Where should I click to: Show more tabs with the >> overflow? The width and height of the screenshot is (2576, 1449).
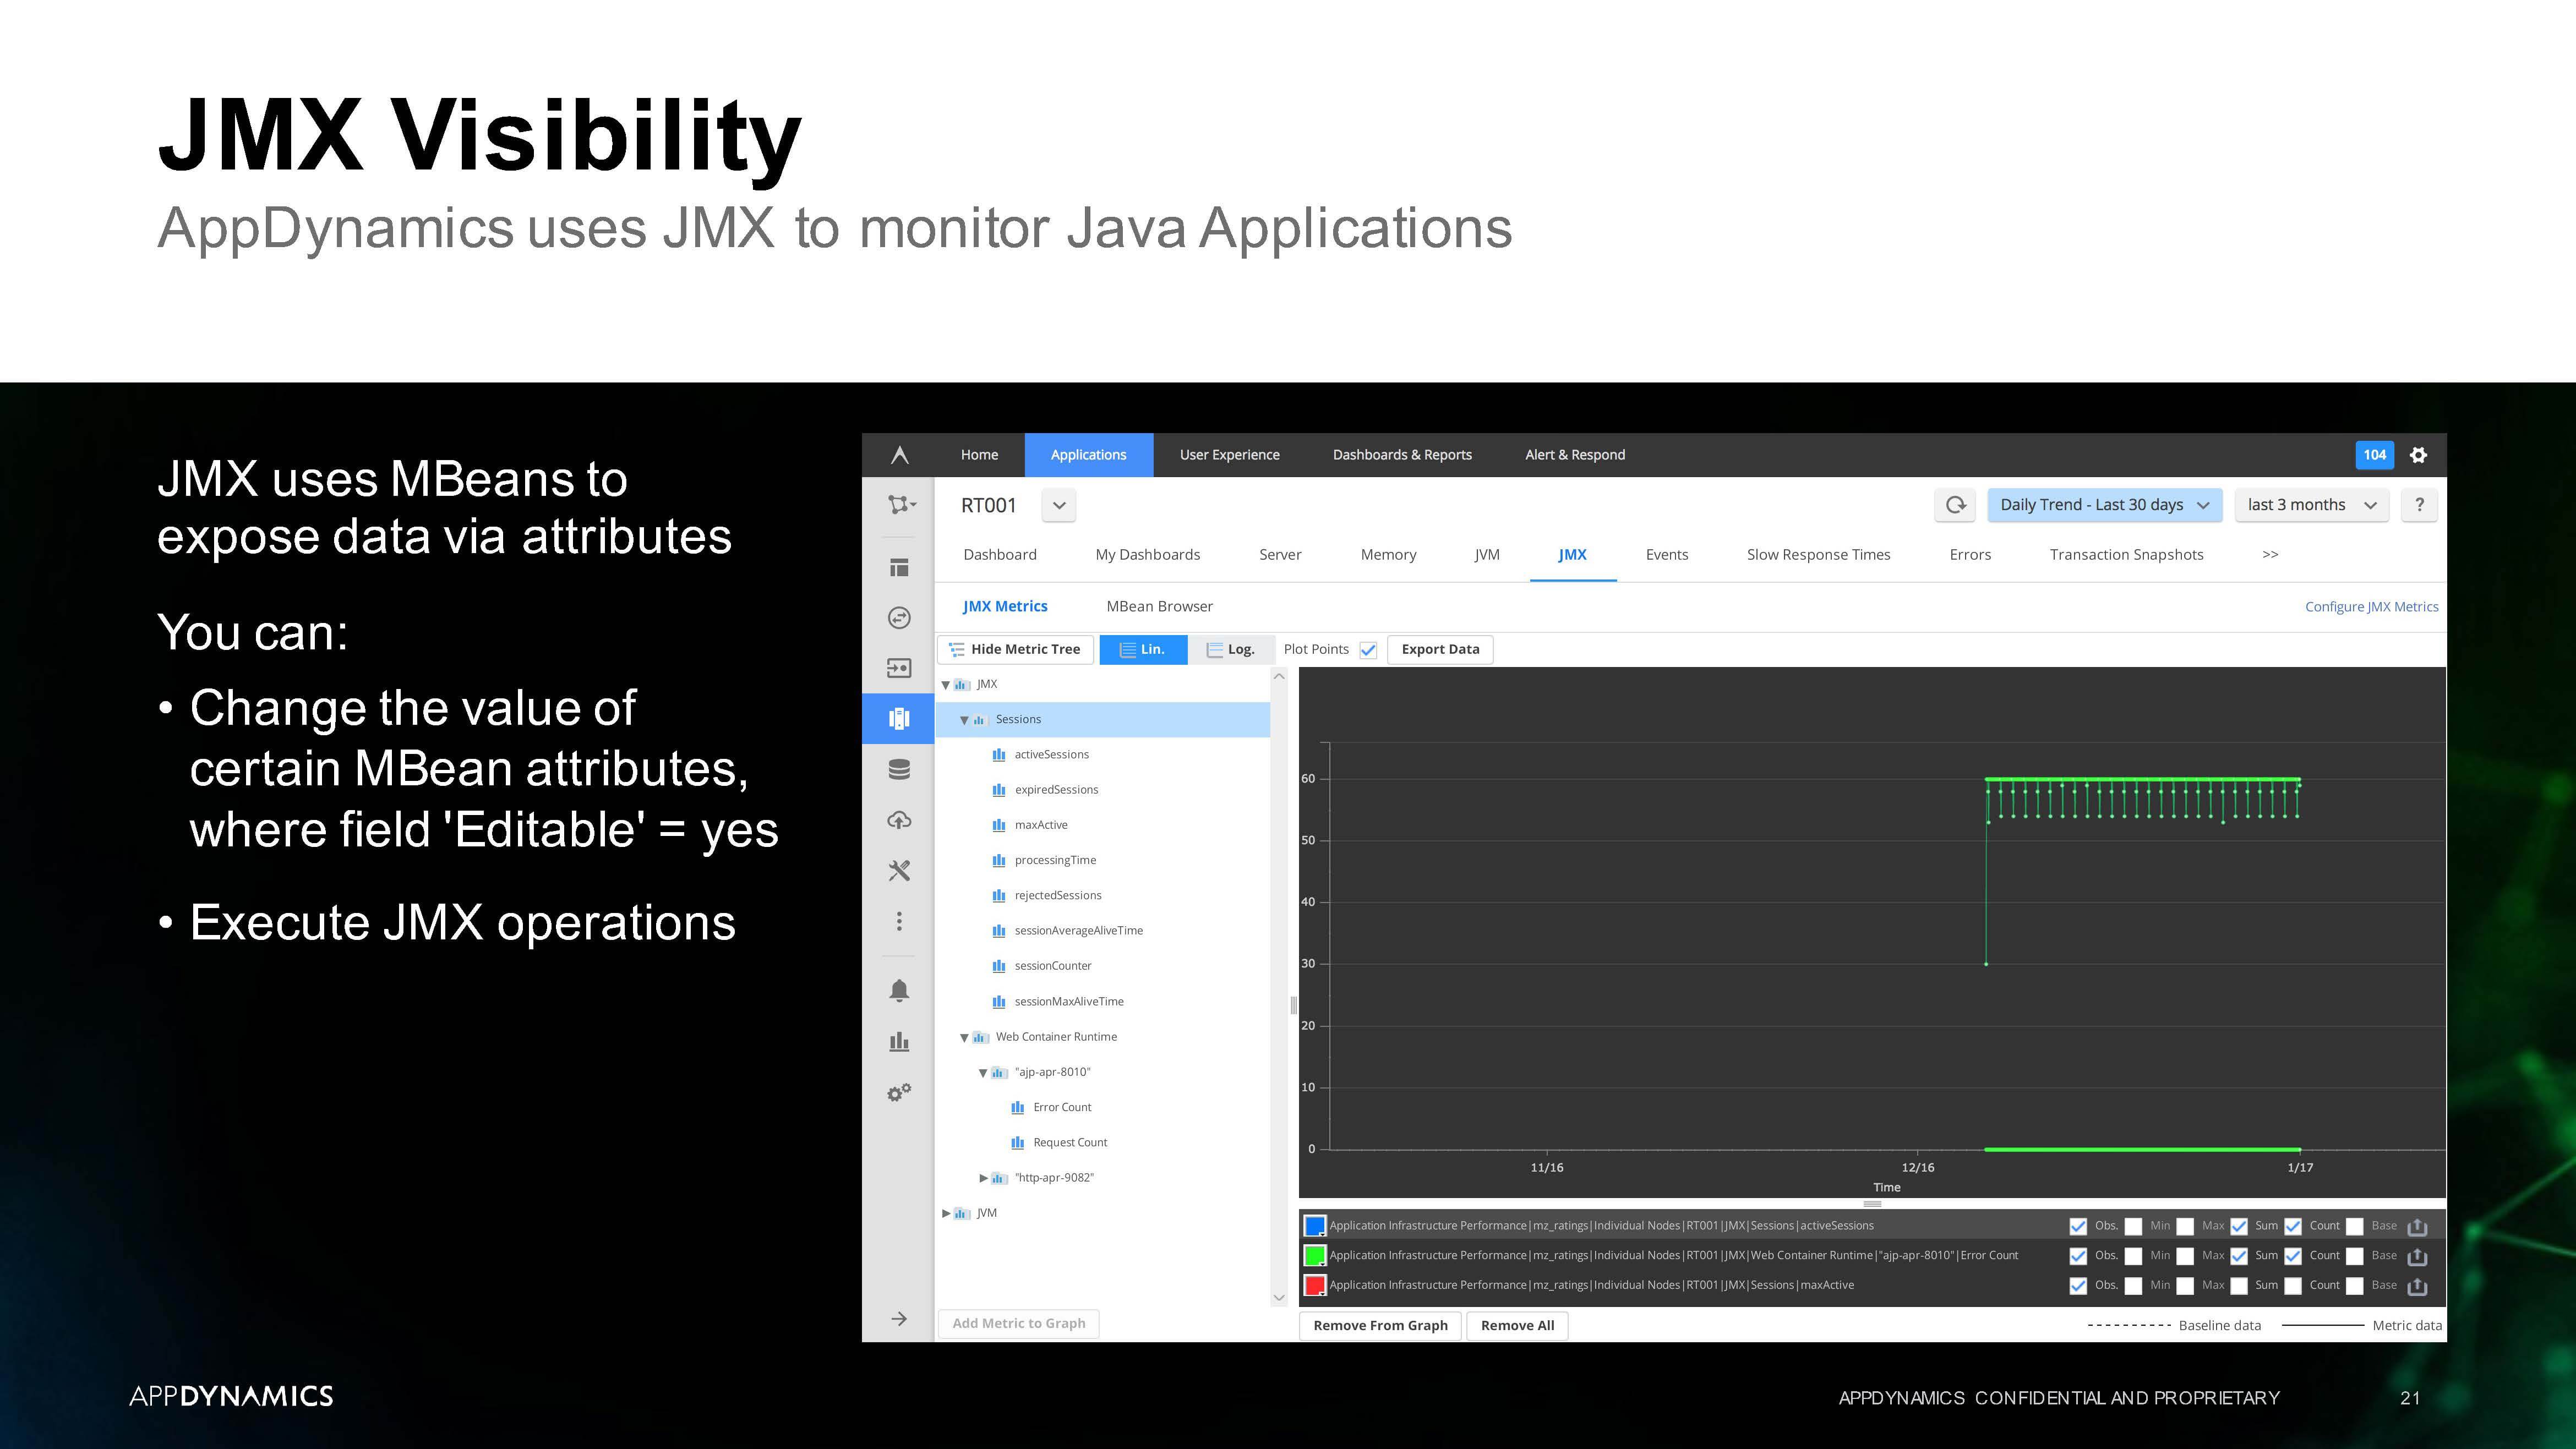[x=2270, y=555]
